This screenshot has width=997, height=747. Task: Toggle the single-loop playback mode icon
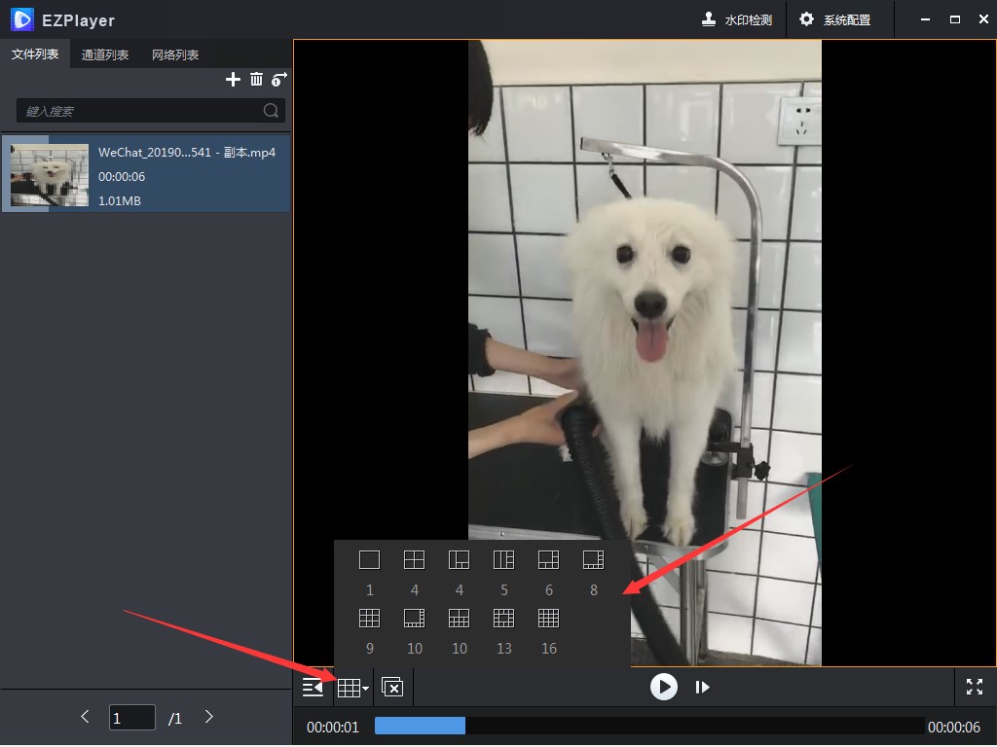pyautogui.click(x=280, y=80)
